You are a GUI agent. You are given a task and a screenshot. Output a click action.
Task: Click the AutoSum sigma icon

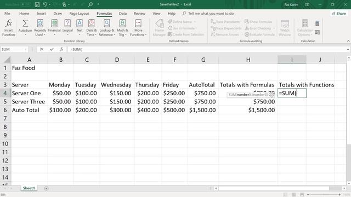pyautogui.click(x=25, y=23)
